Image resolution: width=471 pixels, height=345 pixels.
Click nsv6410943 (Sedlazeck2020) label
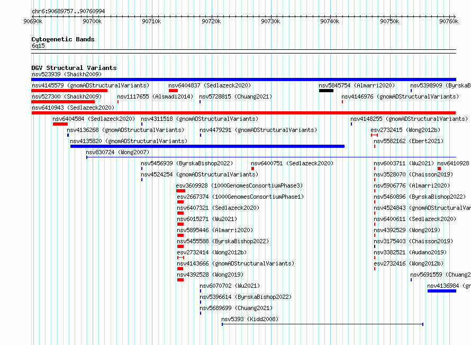point(73,108)
